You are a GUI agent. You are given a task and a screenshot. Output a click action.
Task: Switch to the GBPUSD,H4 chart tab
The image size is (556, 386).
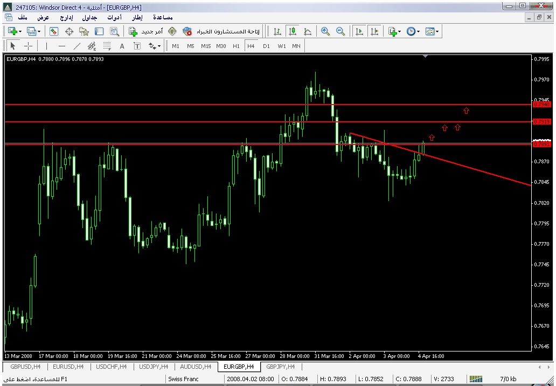tap(25, 367)
